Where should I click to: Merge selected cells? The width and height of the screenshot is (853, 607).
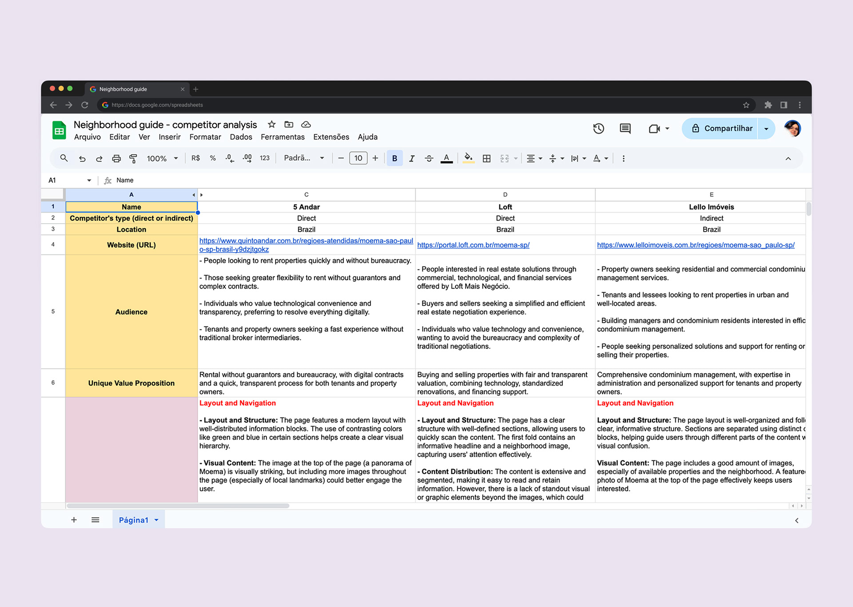tap(505, 158)
